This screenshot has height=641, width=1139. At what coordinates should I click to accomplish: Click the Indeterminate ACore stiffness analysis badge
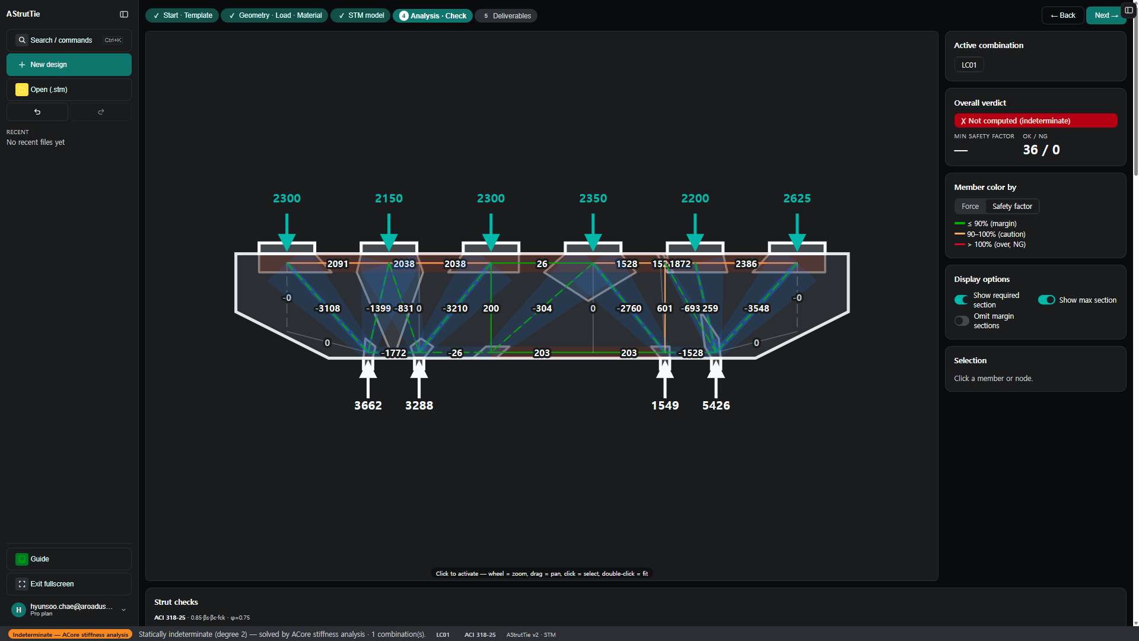click(70, 634)
